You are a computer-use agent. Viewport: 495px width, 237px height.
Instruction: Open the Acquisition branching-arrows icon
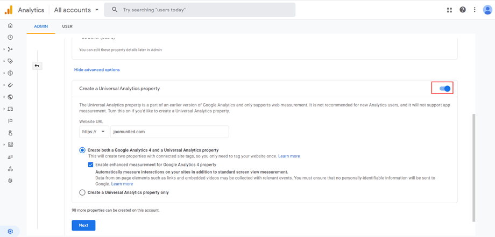click(10, 49)
